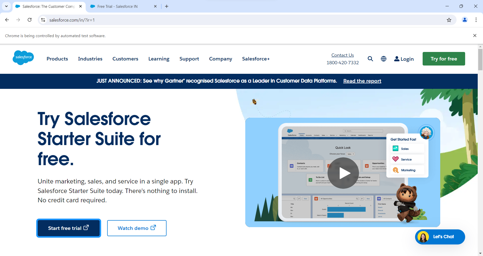Open the Read the report link
The height and width of the screenshot is (256, 483).
coord(362,81)
